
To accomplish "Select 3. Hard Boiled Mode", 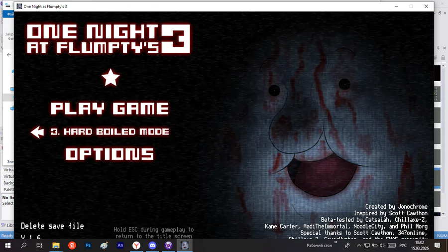I will click(110, 131).
